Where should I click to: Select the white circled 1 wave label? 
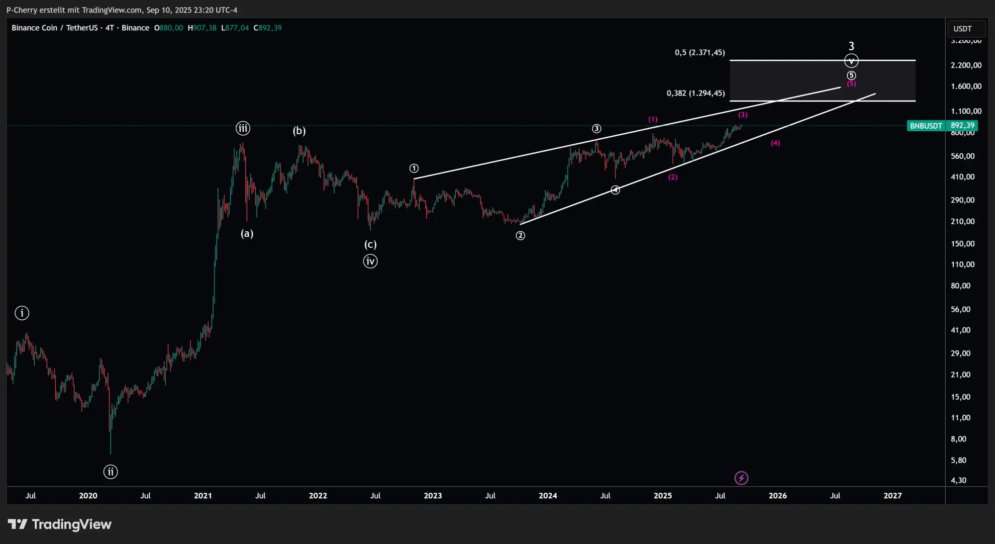414,168
